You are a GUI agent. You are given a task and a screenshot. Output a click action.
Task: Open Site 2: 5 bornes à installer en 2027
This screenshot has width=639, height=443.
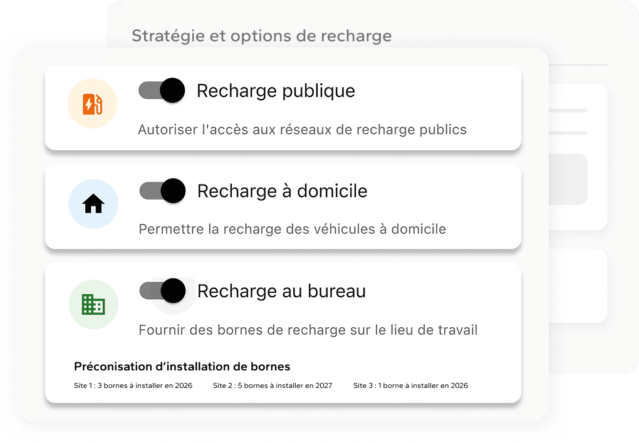[273, 385]
